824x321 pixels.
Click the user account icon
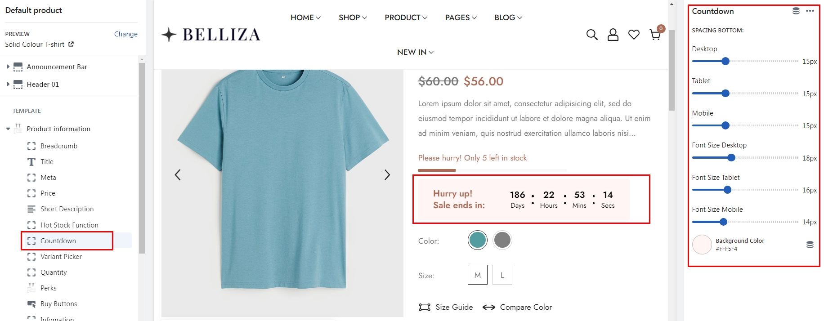[x=613, y=35]
